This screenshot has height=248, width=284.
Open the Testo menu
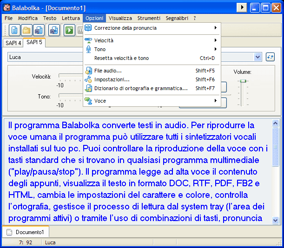pyautogui.click(x=50, y=18)
